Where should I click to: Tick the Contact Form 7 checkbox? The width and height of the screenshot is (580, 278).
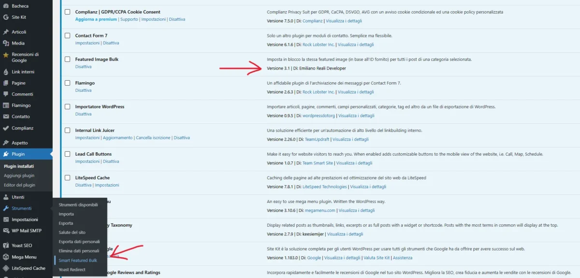[x=68, y=35]
